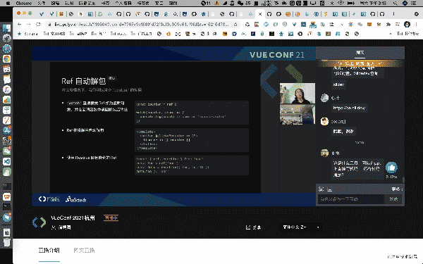Open the Chrome three-dot menu

click(416, 24)
